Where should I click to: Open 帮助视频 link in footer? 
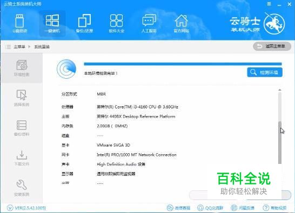pyautogui.click(x=274, y=208)
